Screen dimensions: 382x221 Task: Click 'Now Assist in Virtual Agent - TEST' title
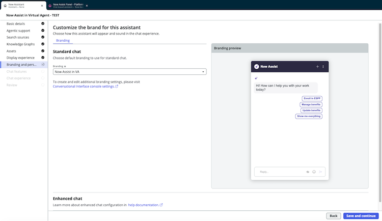click(33, 15)
